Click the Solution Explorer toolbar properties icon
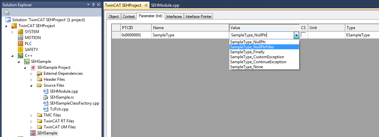 coord(7,12)
